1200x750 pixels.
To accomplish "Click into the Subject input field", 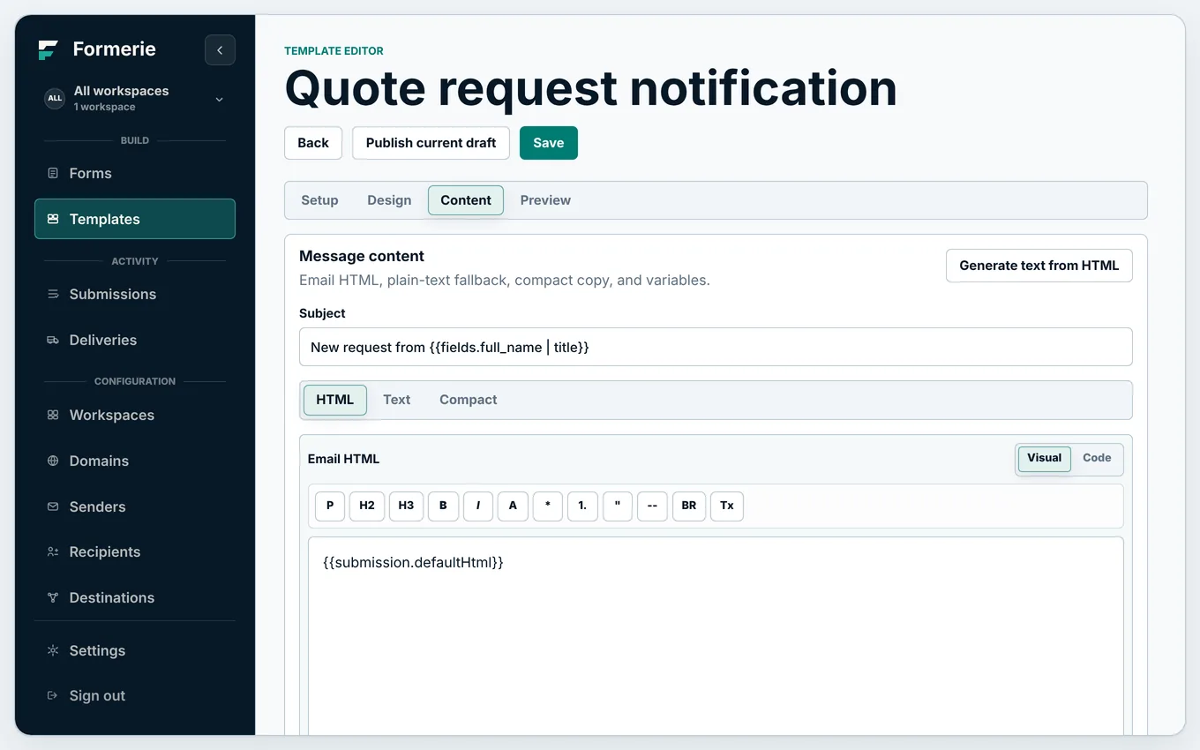I will [716, 347].
